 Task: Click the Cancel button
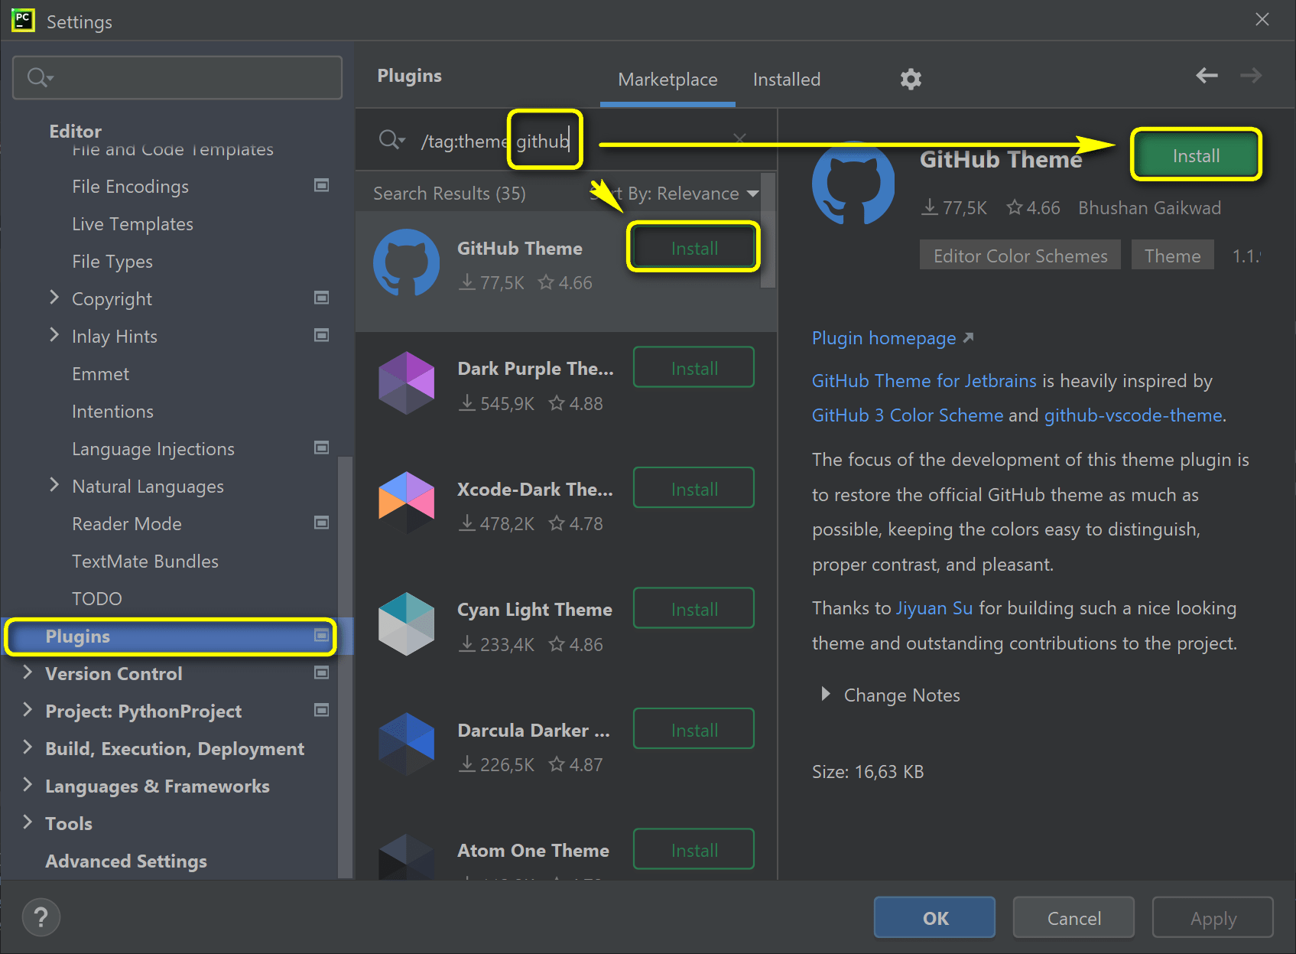click(x=1074, y=918)
